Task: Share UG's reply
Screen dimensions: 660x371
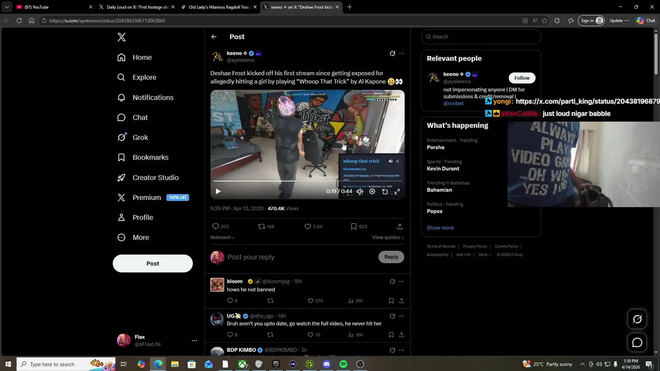Action: click(x=402, y=335)
